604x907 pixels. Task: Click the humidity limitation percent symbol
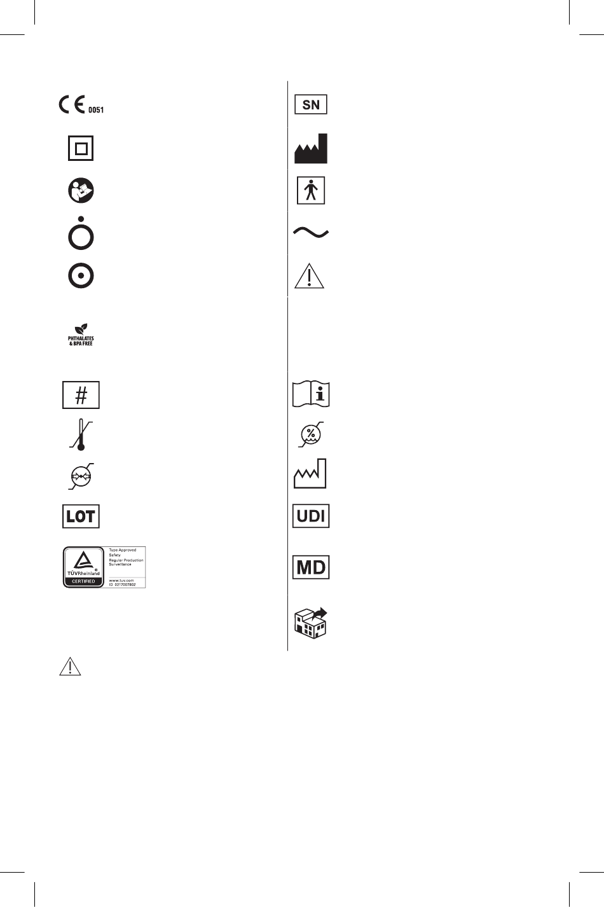311,434
